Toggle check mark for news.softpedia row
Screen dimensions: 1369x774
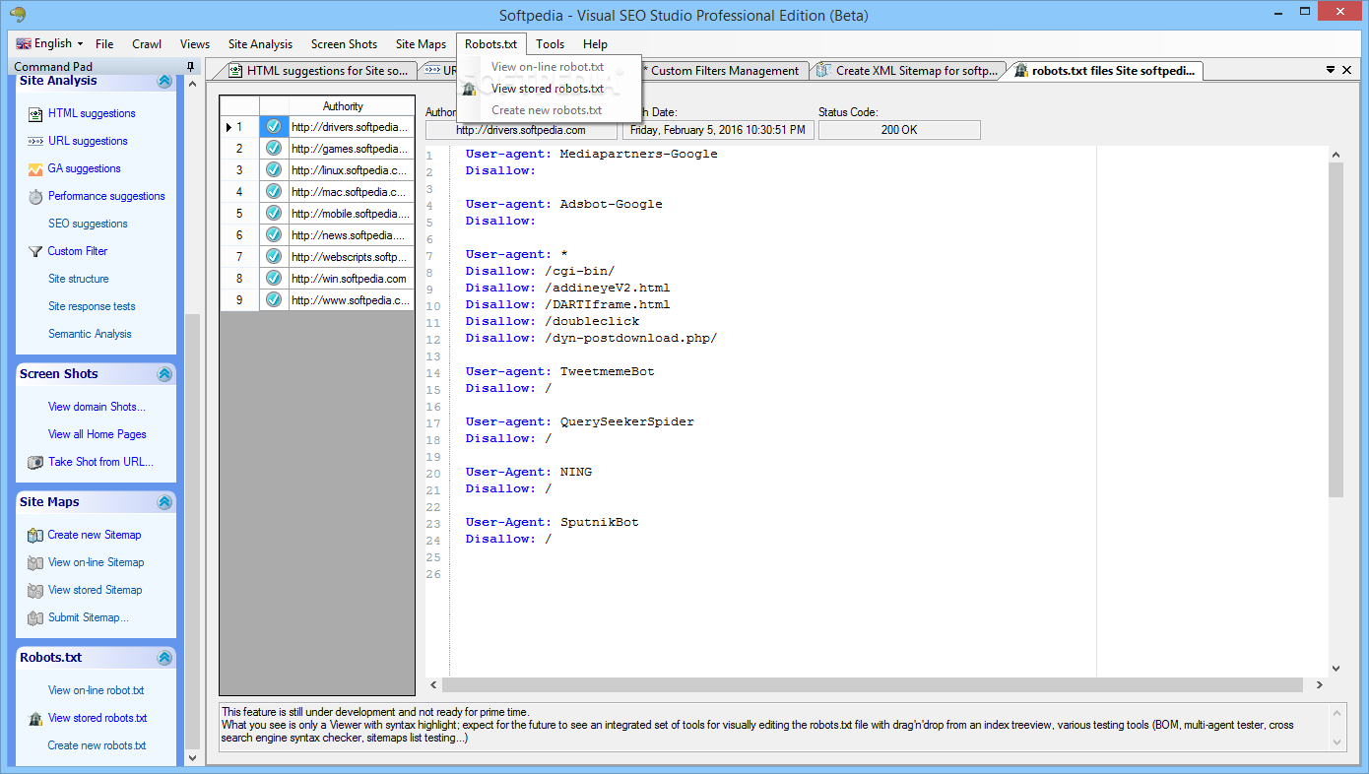tap(274, 235)
